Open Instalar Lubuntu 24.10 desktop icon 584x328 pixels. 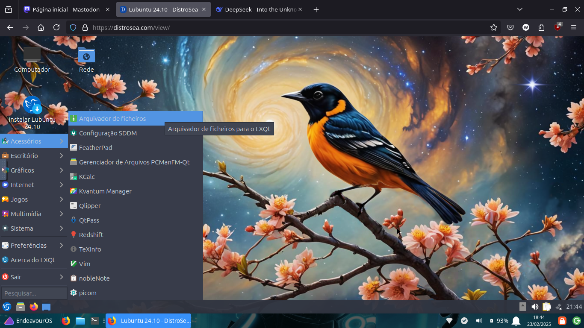32,113
